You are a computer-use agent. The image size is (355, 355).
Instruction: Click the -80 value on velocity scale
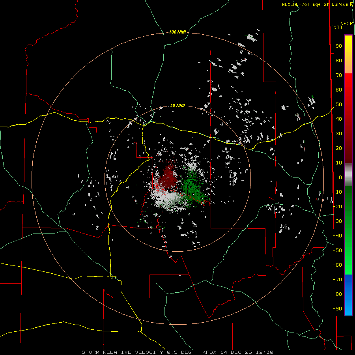click(x=337, y=294)
